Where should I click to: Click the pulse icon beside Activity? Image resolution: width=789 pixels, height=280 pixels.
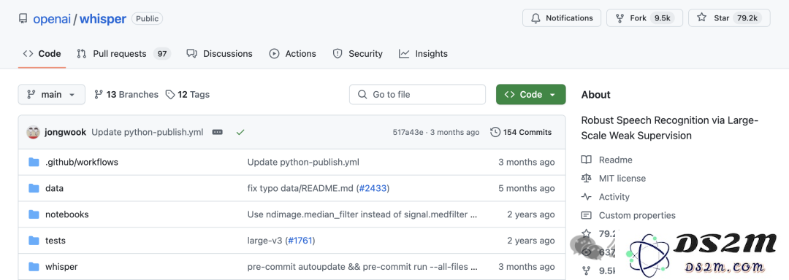586,197
